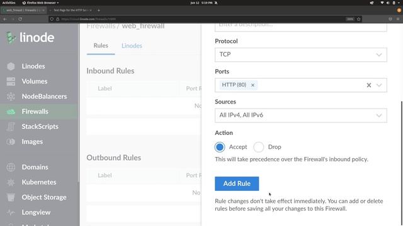Open the system volume indicator
Screen dimensions: 403x226
pos(388,3)
